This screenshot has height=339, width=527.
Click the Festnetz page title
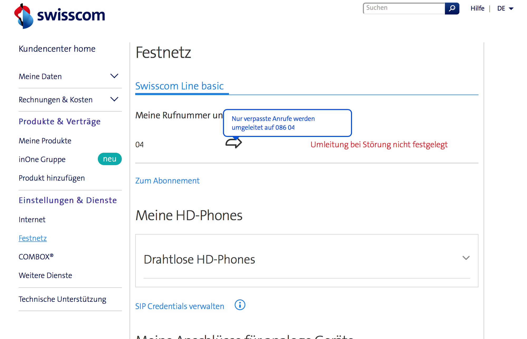tap(163, 52)
